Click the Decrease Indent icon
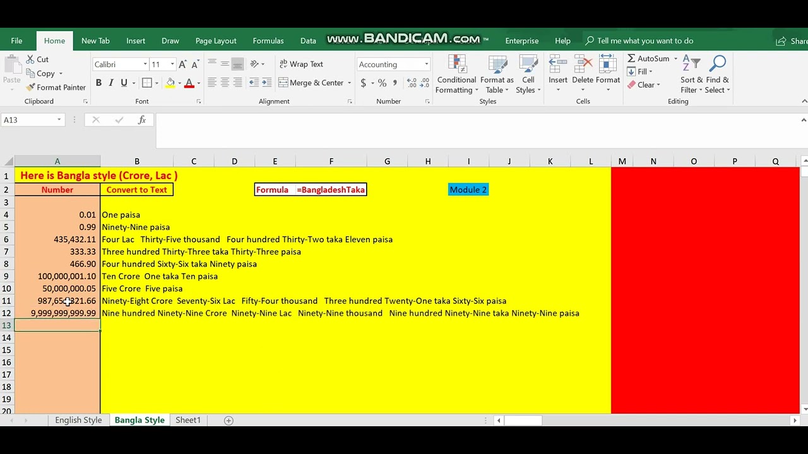808x454 pixels. pyautogui.click(x=254, y=83)
